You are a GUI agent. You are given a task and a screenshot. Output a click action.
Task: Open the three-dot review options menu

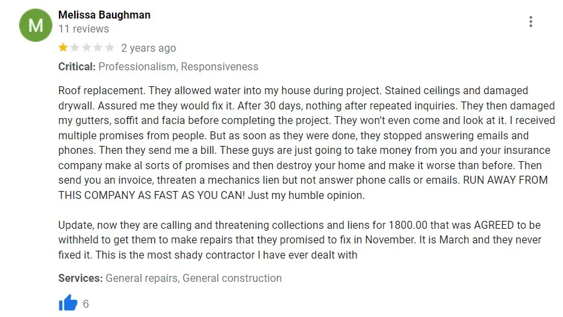pyautogui.click(x=531, y=22)
